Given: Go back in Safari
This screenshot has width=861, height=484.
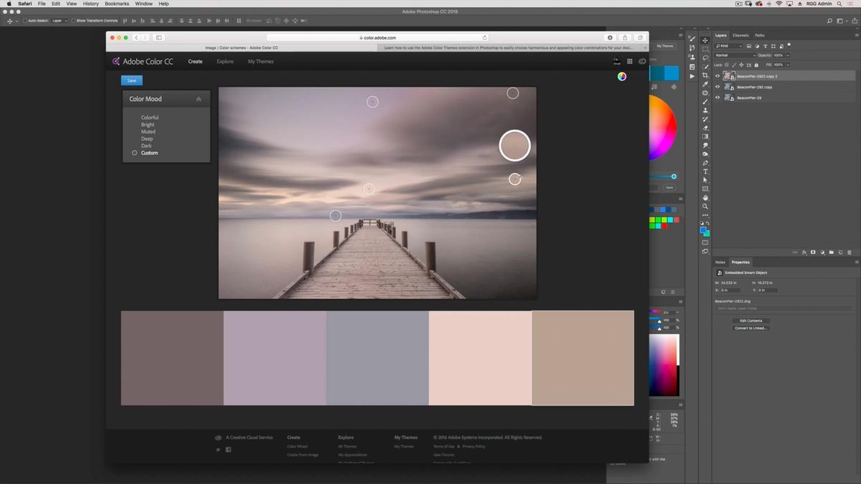Looking at the screenshot, I should 136,37.
